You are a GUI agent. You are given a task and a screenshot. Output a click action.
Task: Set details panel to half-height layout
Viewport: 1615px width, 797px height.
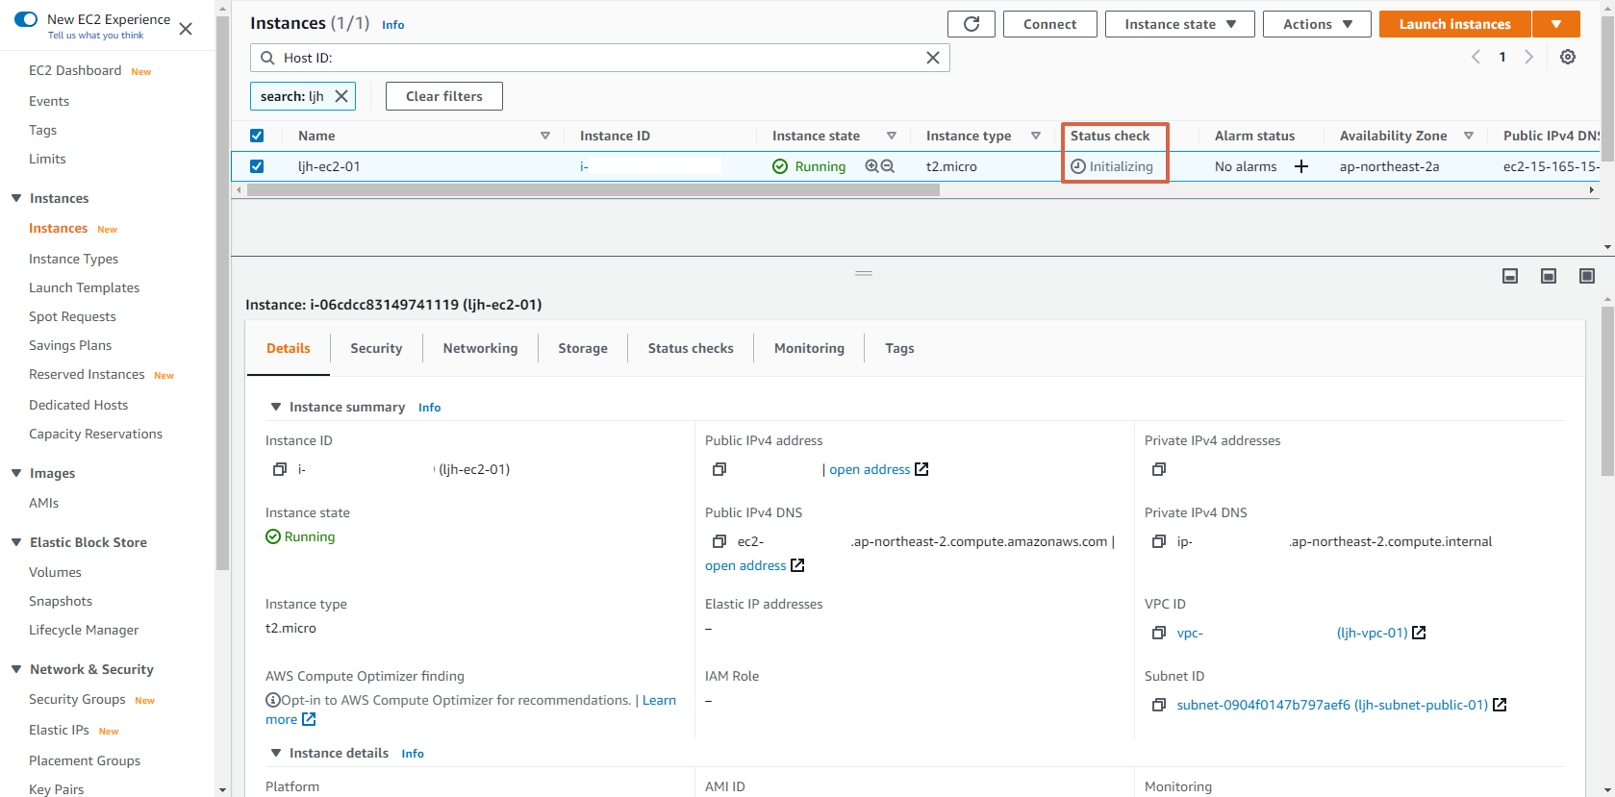pos(1549,276)
